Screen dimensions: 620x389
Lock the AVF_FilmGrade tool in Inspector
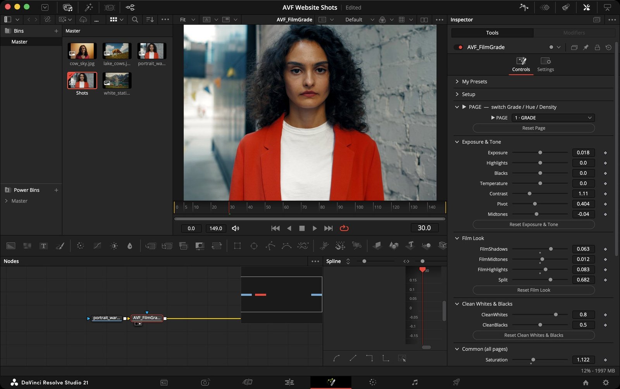(597, 47)
